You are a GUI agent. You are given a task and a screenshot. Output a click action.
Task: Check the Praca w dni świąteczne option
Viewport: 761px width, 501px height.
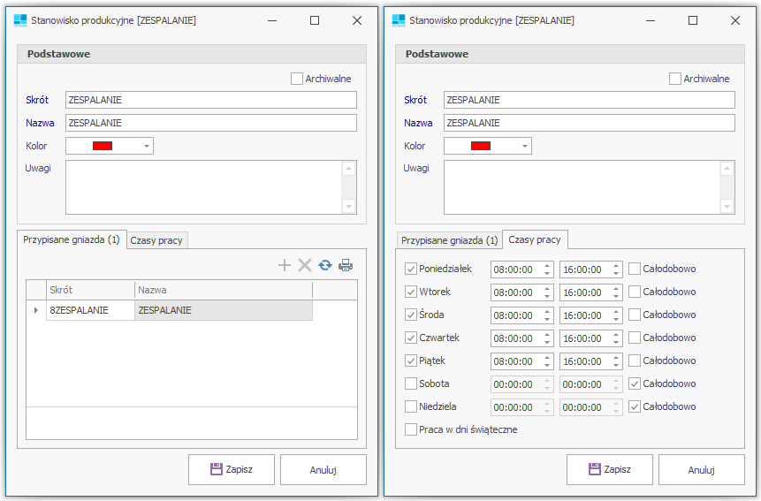[x=411, y=429]
